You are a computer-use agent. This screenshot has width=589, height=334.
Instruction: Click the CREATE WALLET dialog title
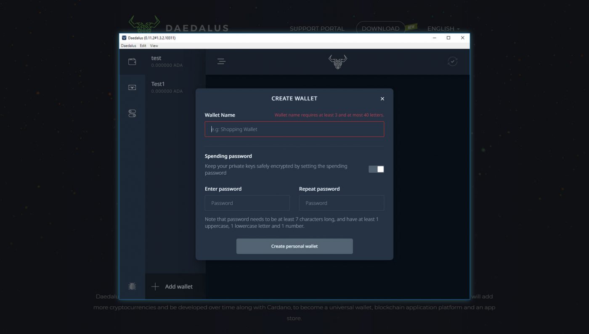pos(294,98)
